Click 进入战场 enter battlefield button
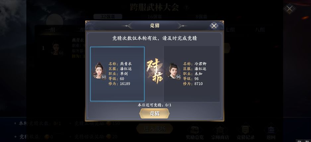The width and height of the screenshot is (311, 142). [155, 129]
